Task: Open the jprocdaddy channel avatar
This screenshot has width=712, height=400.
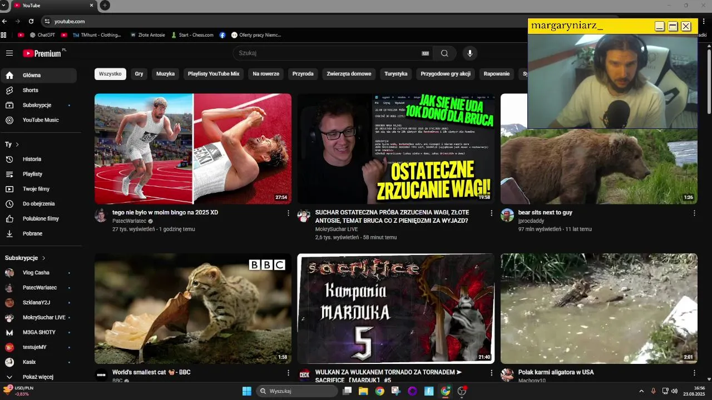Action: click(x=507, y=216)
